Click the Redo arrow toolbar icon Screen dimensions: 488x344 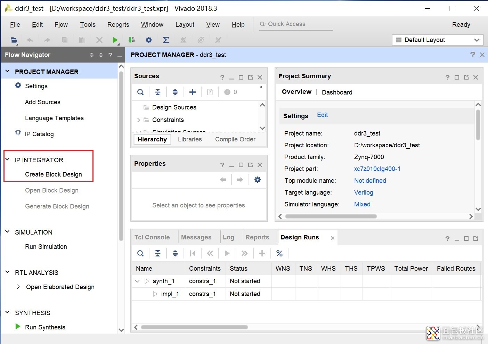(47, 40)
